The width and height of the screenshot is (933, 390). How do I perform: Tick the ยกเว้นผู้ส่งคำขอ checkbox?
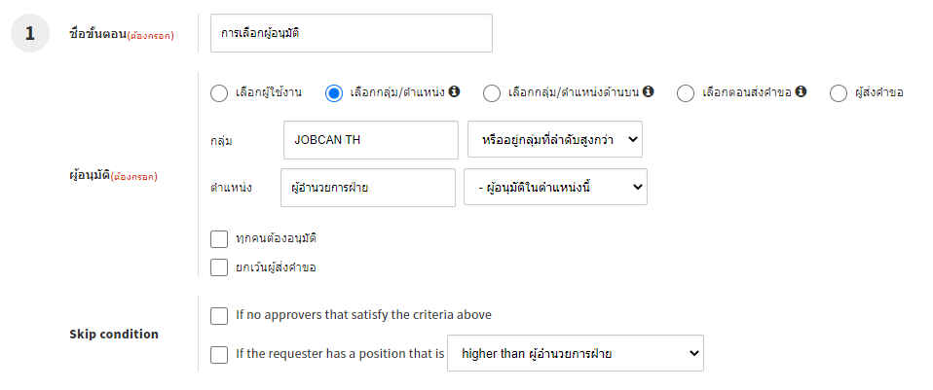coord(219,266)
